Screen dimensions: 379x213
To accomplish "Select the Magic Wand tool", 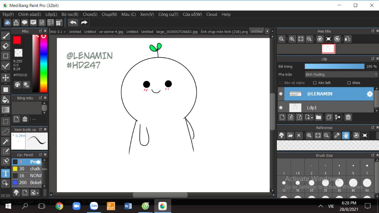I will 6,141.
